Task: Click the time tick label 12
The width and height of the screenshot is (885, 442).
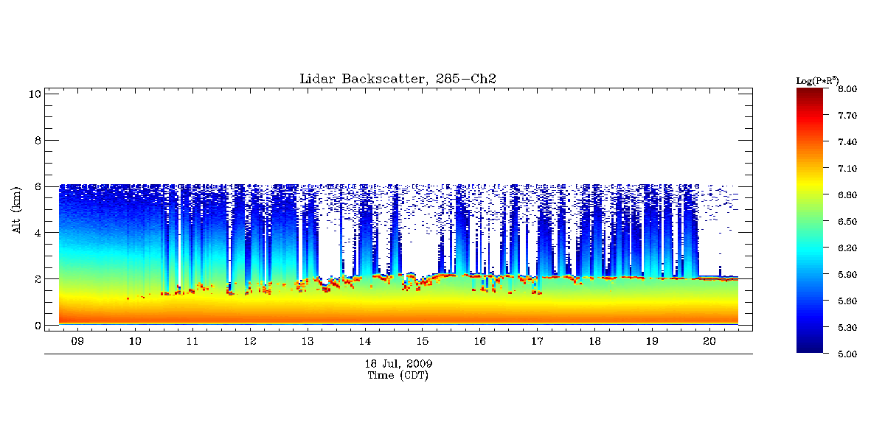Action: coord(250,342)
